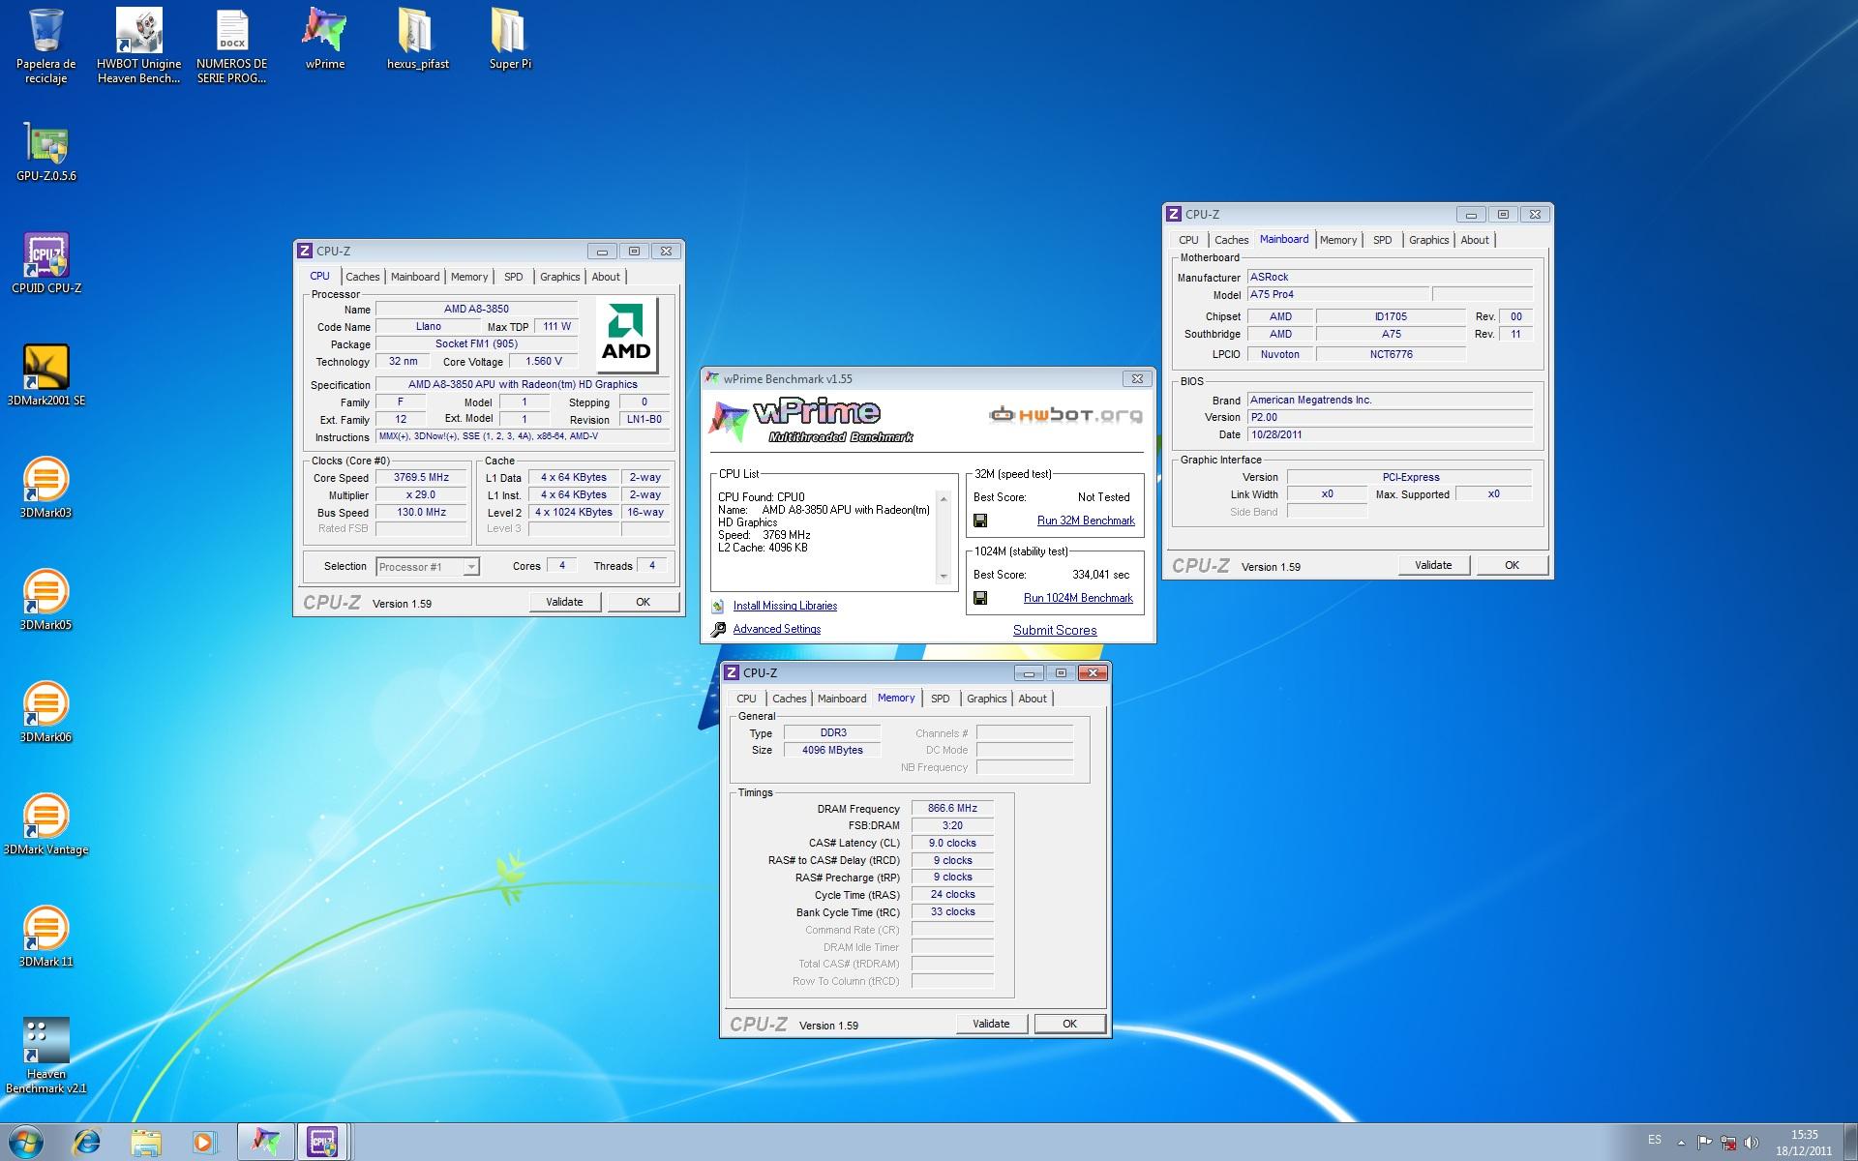Click the Submit Scores link
The height and width of the screenshot is (1161, 1858).
pos(1055,630)
